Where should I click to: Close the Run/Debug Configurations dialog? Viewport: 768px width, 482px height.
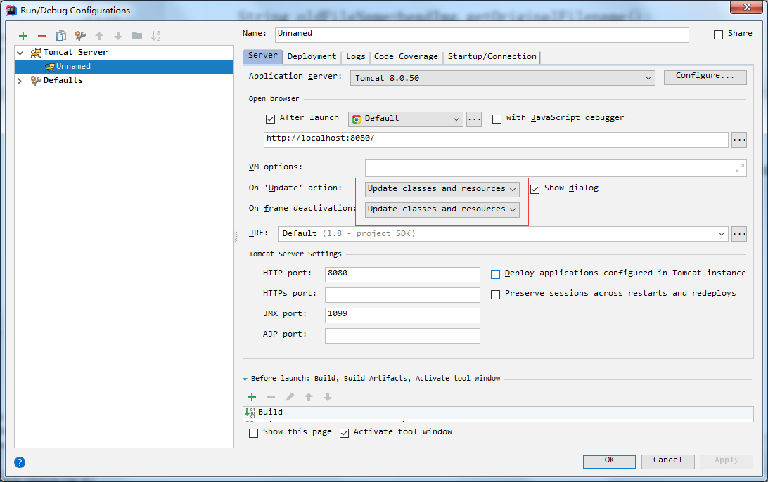tap(747, 7)
